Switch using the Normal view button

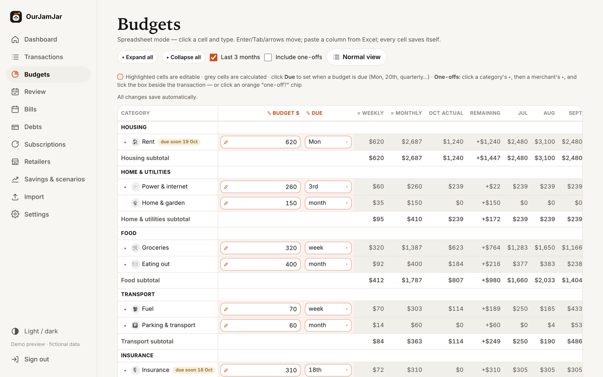click(357, 57)
